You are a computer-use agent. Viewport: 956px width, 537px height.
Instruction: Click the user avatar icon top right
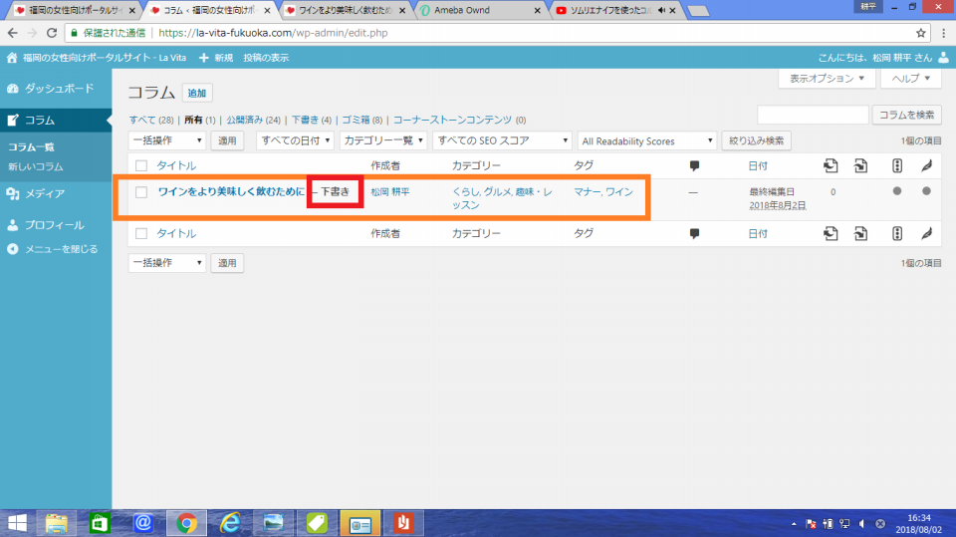pos(943,58)
